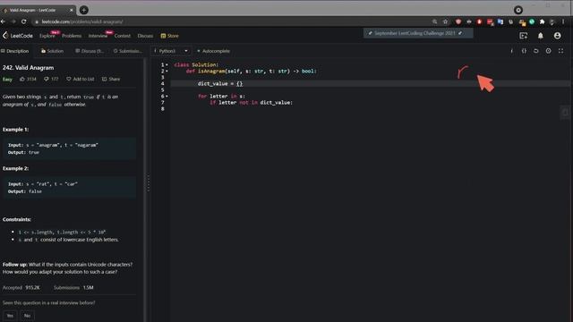Image resolution: width=573 pixels, height=322 pixels.
Task: Click the red shield extension icon
Action: point(458,21)
